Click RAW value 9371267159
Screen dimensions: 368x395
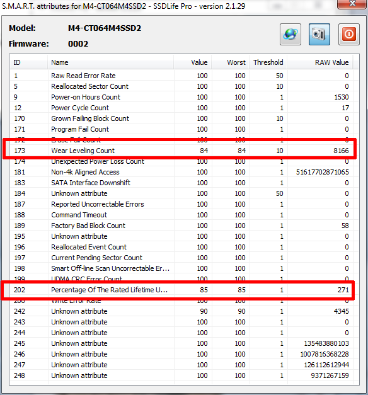(330, 375)
